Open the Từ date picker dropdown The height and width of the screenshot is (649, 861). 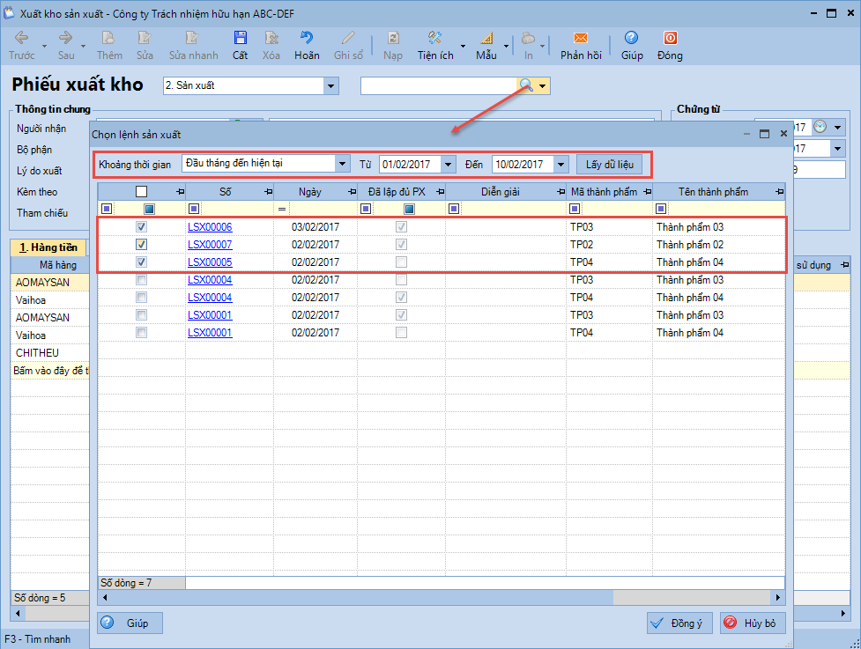pos(448,164)
